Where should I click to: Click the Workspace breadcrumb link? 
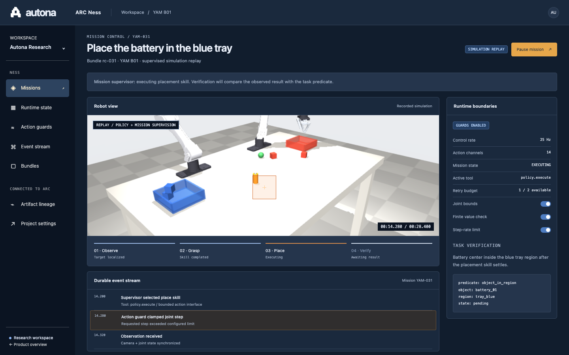click(133, 13)
